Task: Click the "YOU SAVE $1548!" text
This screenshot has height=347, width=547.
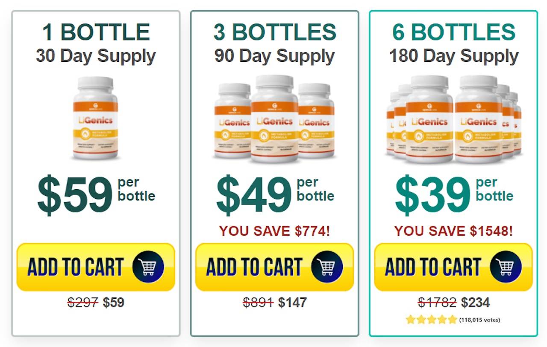Action: point(453,231)
